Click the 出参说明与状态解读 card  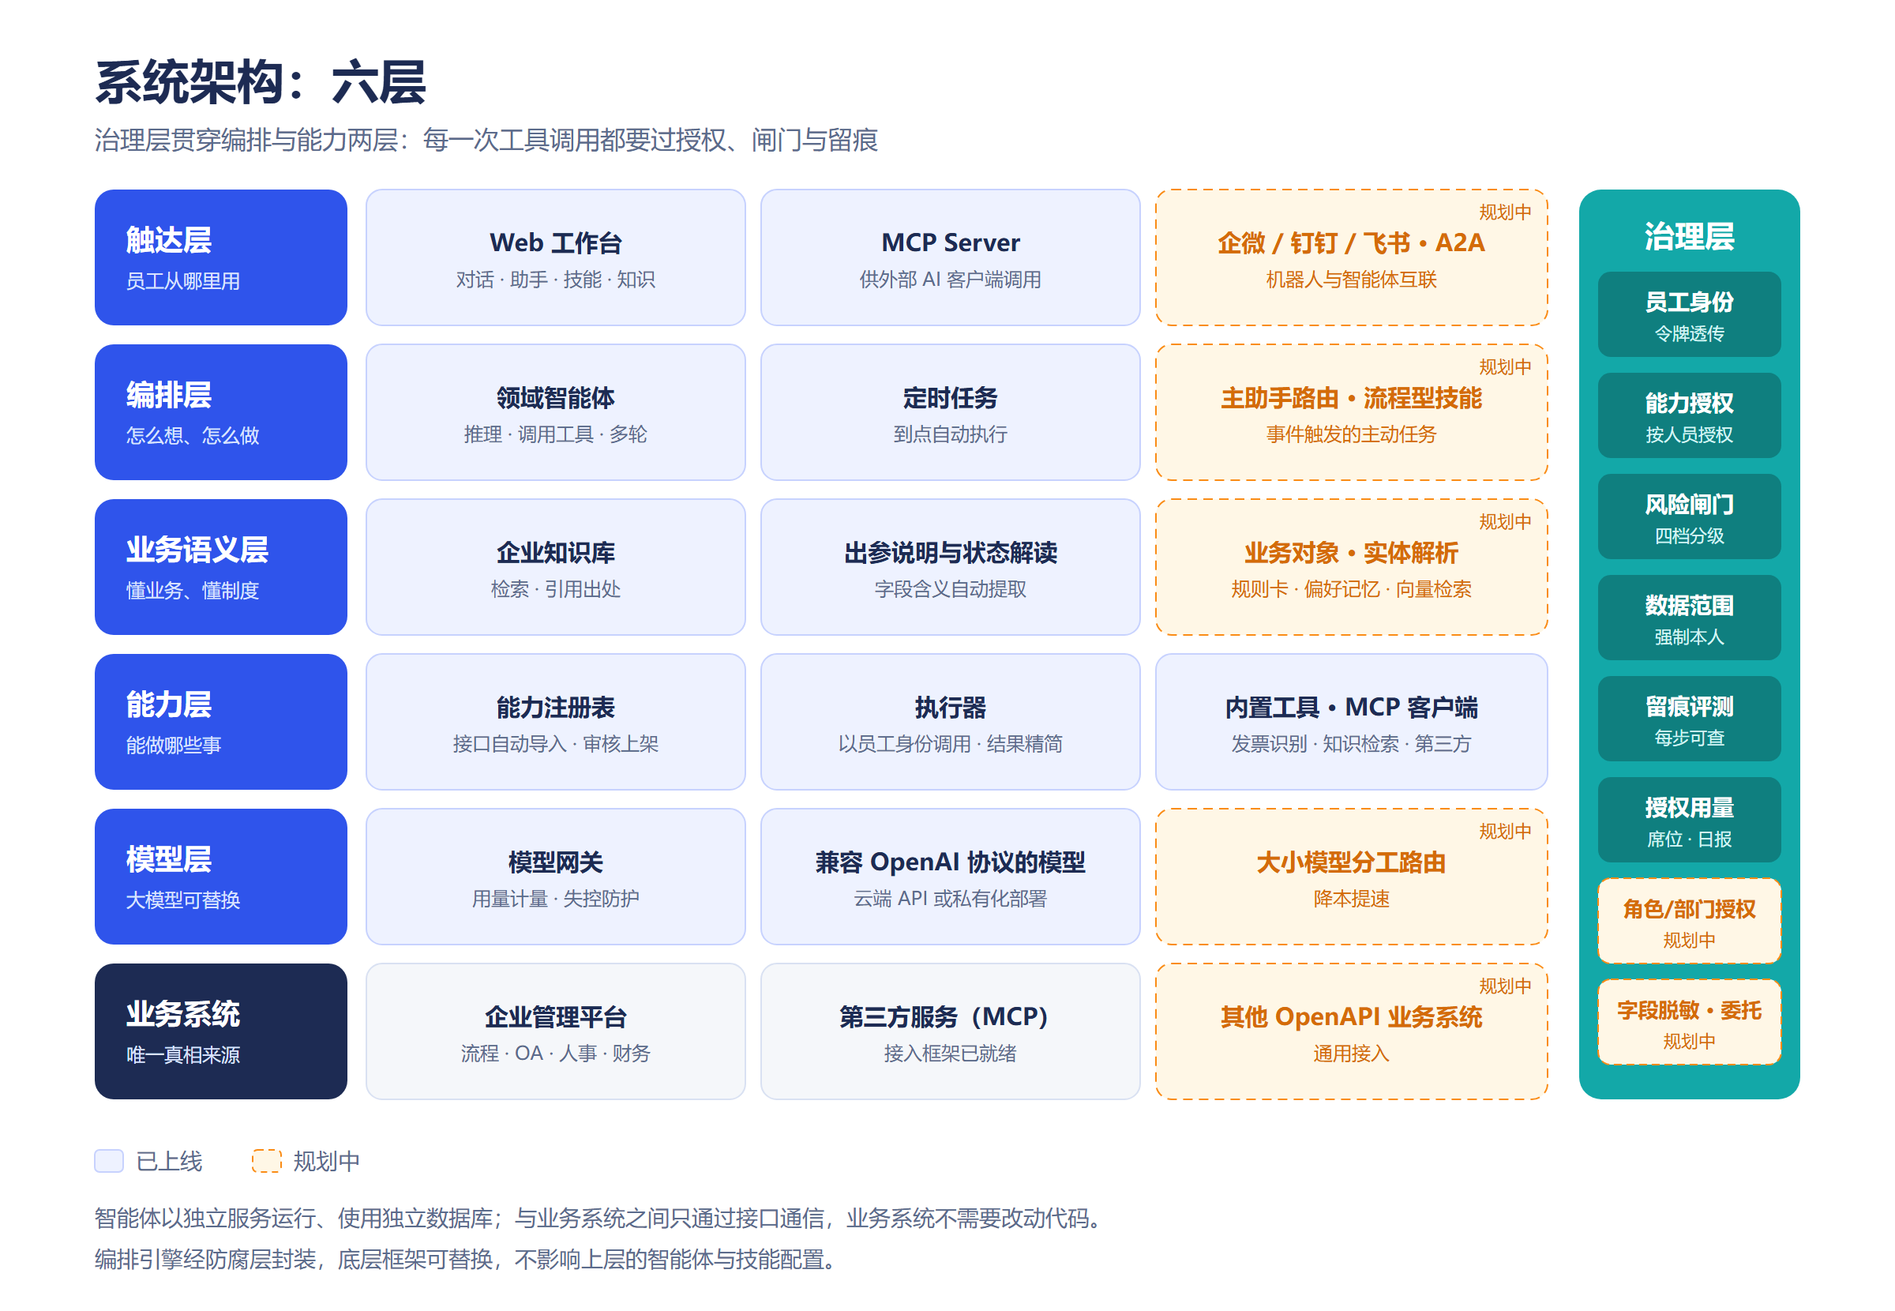pos(950,567)
